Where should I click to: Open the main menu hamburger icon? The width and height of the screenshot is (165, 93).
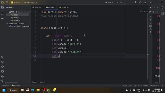click(7, 2)
